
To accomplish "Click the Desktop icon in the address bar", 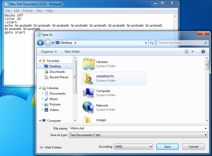I will [x=58, y=43].
